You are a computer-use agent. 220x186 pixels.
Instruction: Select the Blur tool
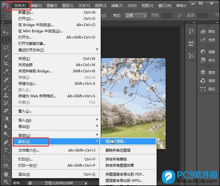click(x=6, y=126)
